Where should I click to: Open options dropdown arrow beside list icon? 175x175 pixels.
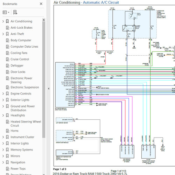pos(8,12)
